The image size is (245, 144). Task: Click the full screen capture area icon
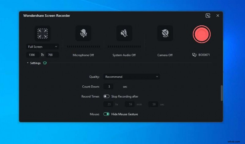click(43, 33)
